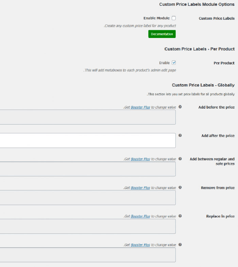Click the help icon below Replace in price

(x=180, y=245)
